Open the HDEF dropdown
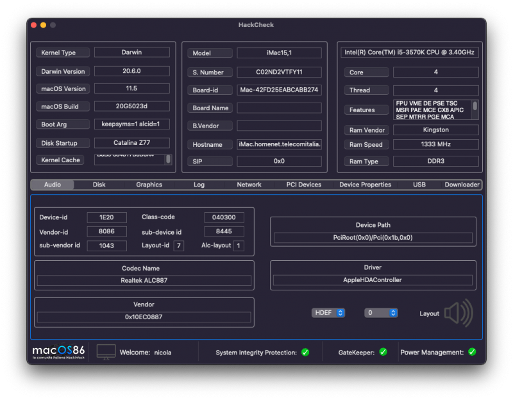 pyautogui.click(x=329, y=313)
